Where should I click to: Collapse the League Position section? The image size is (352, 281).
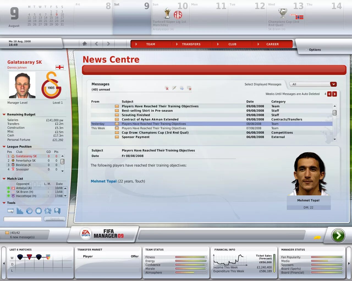(4, 147)
